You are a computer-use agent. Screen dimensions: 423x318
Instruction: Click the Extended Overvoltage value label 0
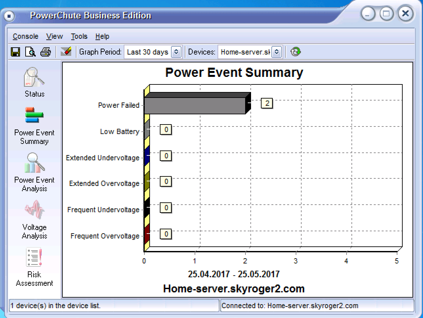166,182
